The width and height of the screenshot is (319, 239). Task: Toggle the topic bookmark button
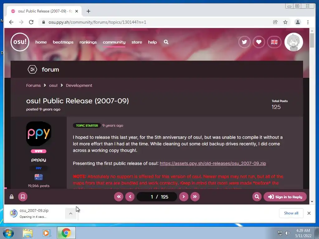click(x=23, y=197)
